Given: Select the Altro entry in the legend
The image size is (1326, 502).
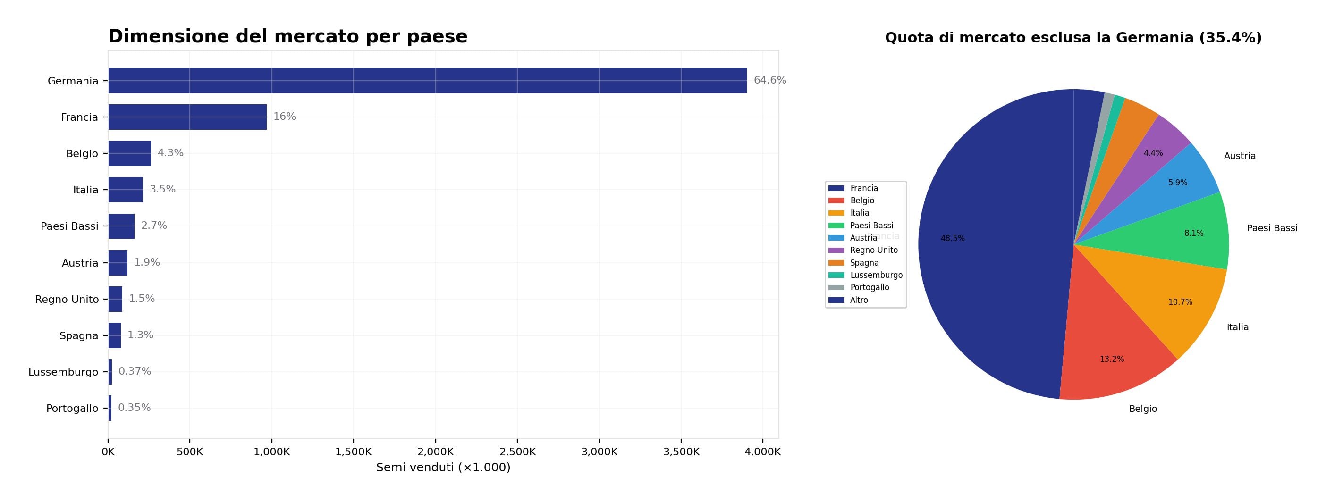Looking at the screenshot, I should pos(859,301).
